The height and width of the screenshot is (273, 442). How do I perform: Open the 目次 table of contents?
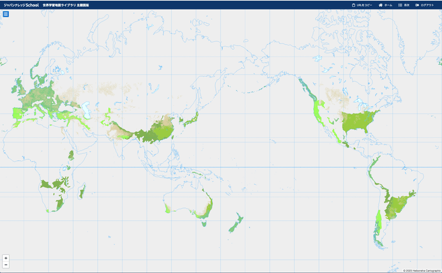point(400,5)
